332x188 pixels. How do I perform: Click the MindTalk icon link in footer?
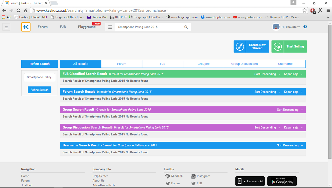click(x=168, y=176)
